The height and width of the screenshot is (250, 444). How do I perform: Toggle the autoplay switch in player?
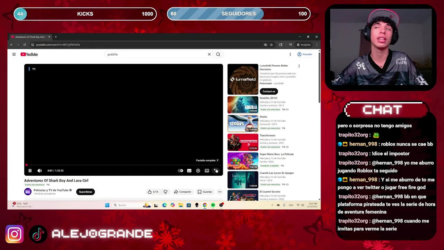pos(180,170)
